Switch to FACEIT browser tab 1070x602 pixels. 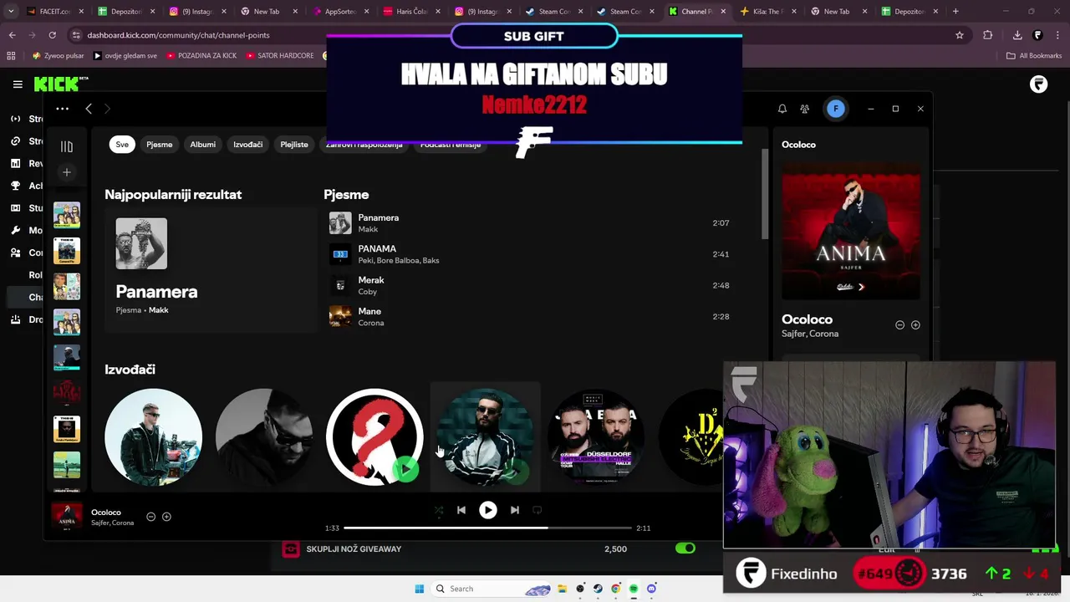point(53,12)
